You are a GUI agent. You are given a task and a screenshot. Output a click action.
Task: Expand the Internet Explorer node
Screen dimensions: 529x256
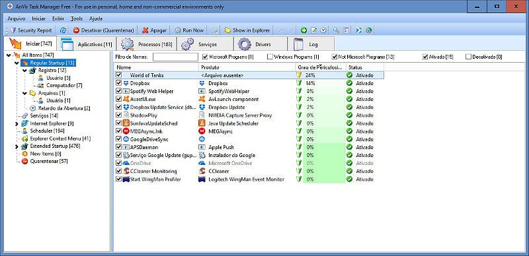click(x=17, y=123)
